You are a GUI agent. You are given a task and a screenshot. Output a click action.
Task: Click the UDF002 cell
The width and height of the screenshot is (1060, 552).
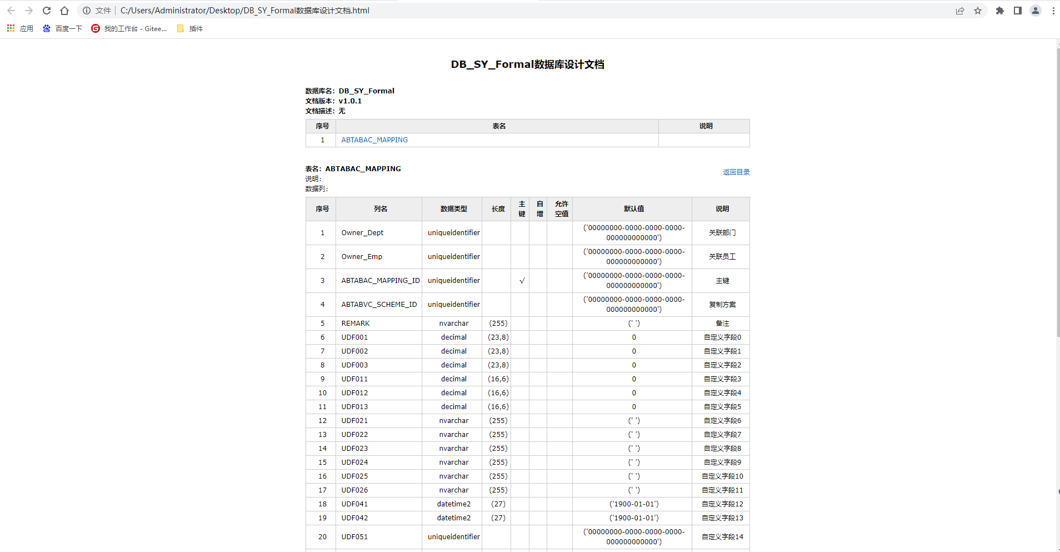[x=379, y=351]
